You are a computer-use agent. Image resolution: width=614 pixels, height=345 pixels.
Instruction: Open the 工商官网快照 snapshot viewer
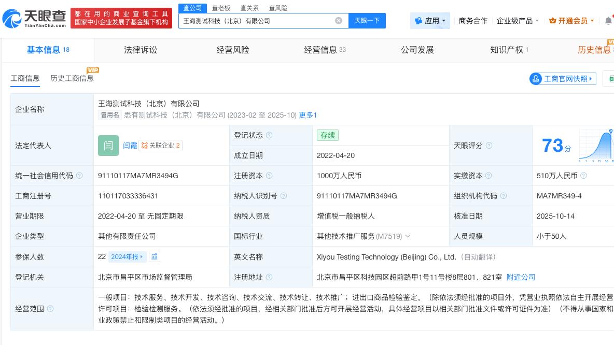coord(562,78)
